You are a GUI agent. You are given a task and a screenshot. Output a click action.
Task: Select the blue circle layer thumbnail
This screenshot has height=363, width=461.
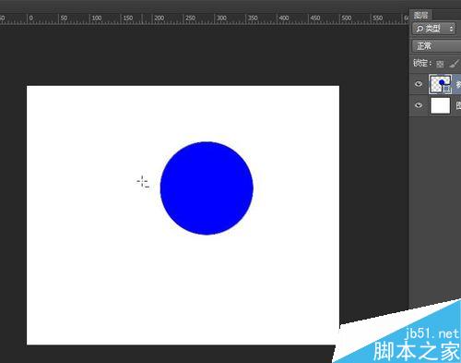[441, 84]
